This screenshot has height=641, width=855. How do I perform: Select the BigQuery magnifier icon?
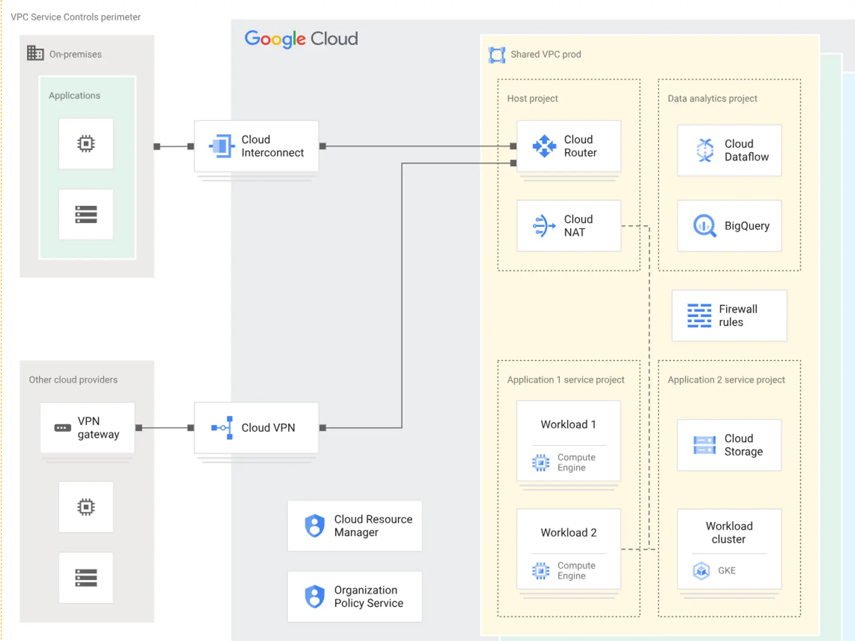click(705, 226)
